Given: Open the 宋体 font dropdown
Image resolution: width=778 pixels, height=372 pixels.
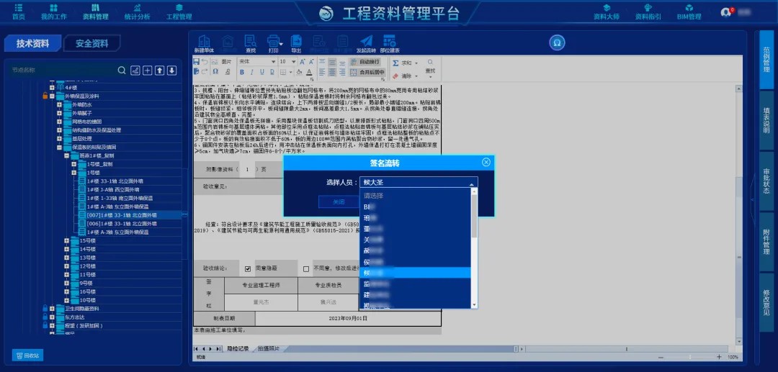Looking at the screenshot, I should click(x=257, y=62).
